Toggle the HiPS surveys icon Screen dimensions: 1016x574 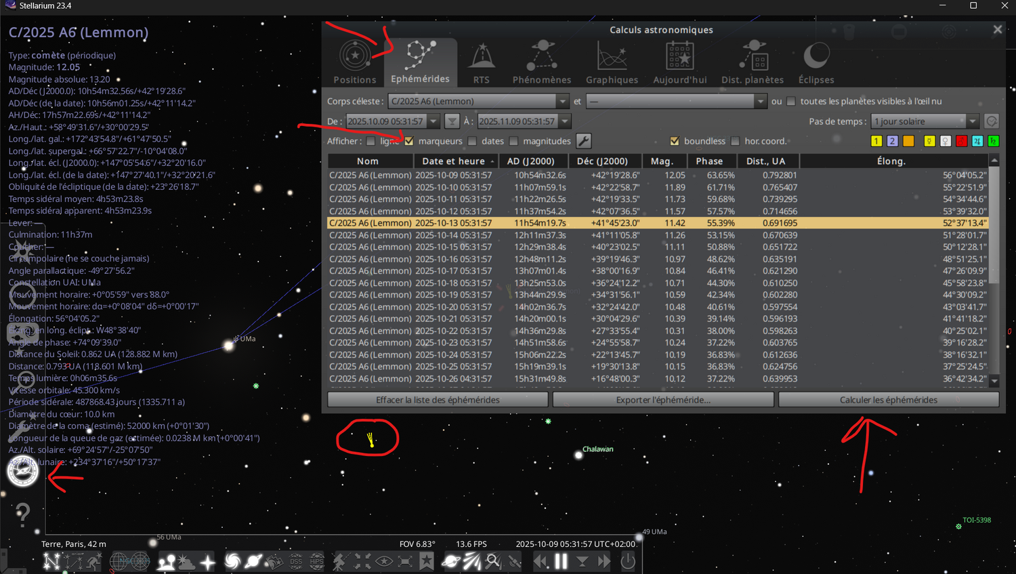click(x=316, y=561)
